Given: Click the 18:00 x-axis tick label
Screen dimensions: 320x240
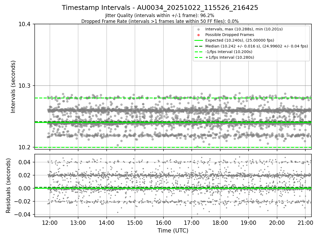Looking at the screenshot, I should (x=220, y=223).
